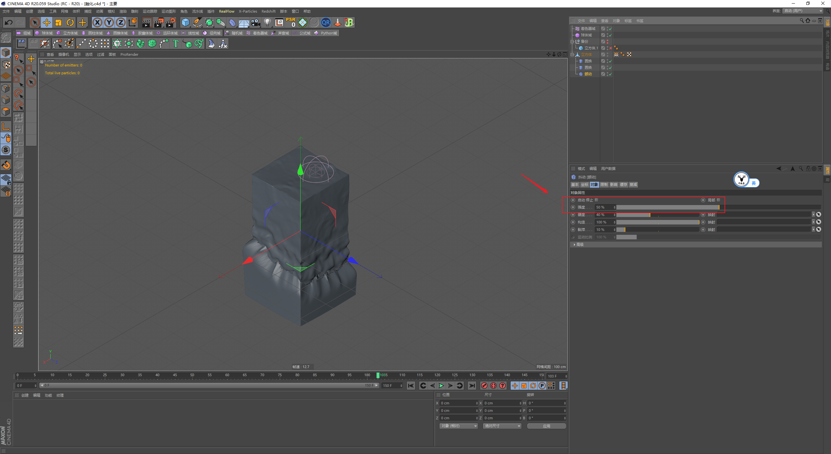831x454 pixels.
Task: Click the Render to Picture Viewer icon
Action: tap(159, 22)
